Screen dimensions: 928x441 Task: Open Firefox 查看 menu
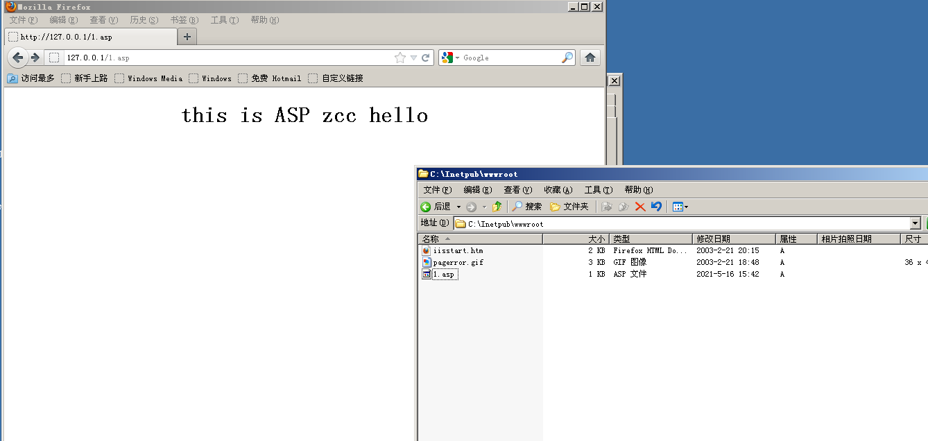coord(103,20)
